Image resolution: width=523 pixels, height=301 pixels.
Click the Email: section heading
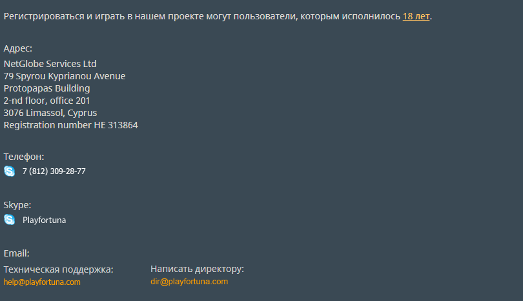(x=16, y=253)
